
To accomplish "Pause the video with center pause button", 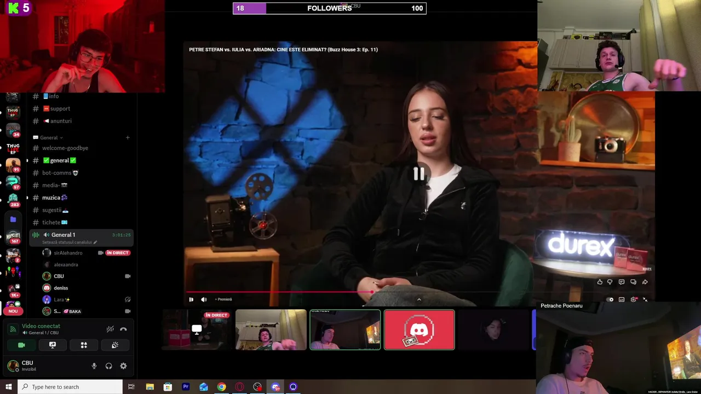I will tap(419, 174).
